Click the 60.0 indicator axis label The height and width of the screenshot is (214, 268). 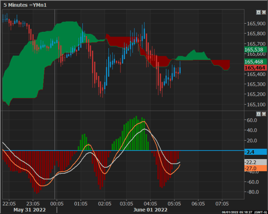(x=252, y=121)
